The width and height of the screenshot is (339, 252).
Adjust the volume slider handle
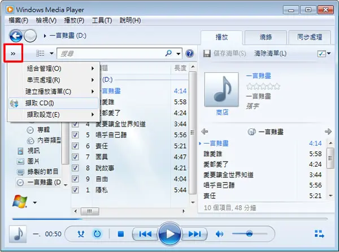click(x=249, y=233)
